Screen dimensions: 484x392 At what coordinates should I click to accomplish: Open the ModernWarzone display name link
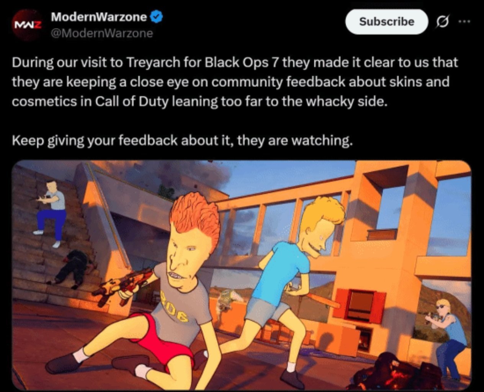click(x=99, y=17)
